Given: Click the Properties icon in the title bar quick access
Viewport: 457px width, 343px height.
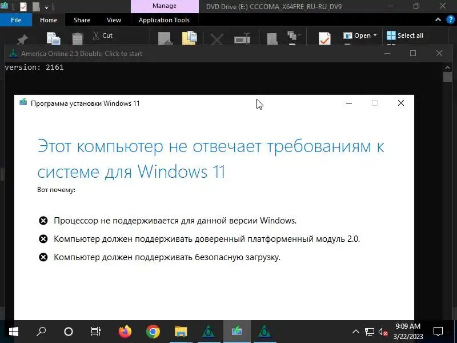Looking at the screenshot, I should (23, 6).
